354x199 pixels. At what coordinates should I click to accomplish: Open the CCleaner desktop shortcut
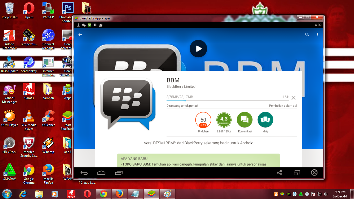(x=48, y=118)
